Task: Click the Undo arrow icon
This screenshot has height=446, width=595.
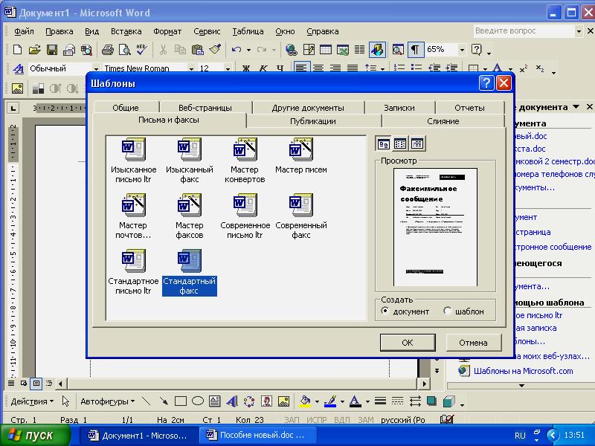Action: tap(236, 50)
